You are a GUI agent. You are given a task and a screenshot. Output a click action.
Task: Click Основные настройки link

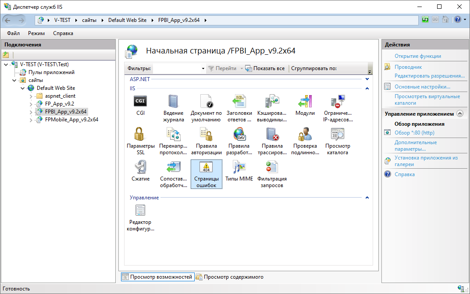422,87
